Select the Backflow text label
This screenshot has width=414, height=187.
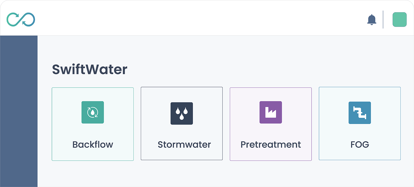(x=93, y=144)
